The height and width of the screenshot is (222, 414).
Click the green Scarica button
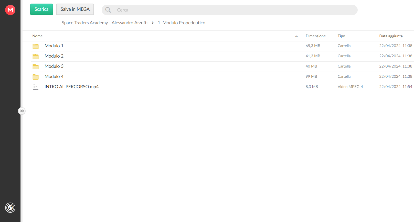click(41, 9)
